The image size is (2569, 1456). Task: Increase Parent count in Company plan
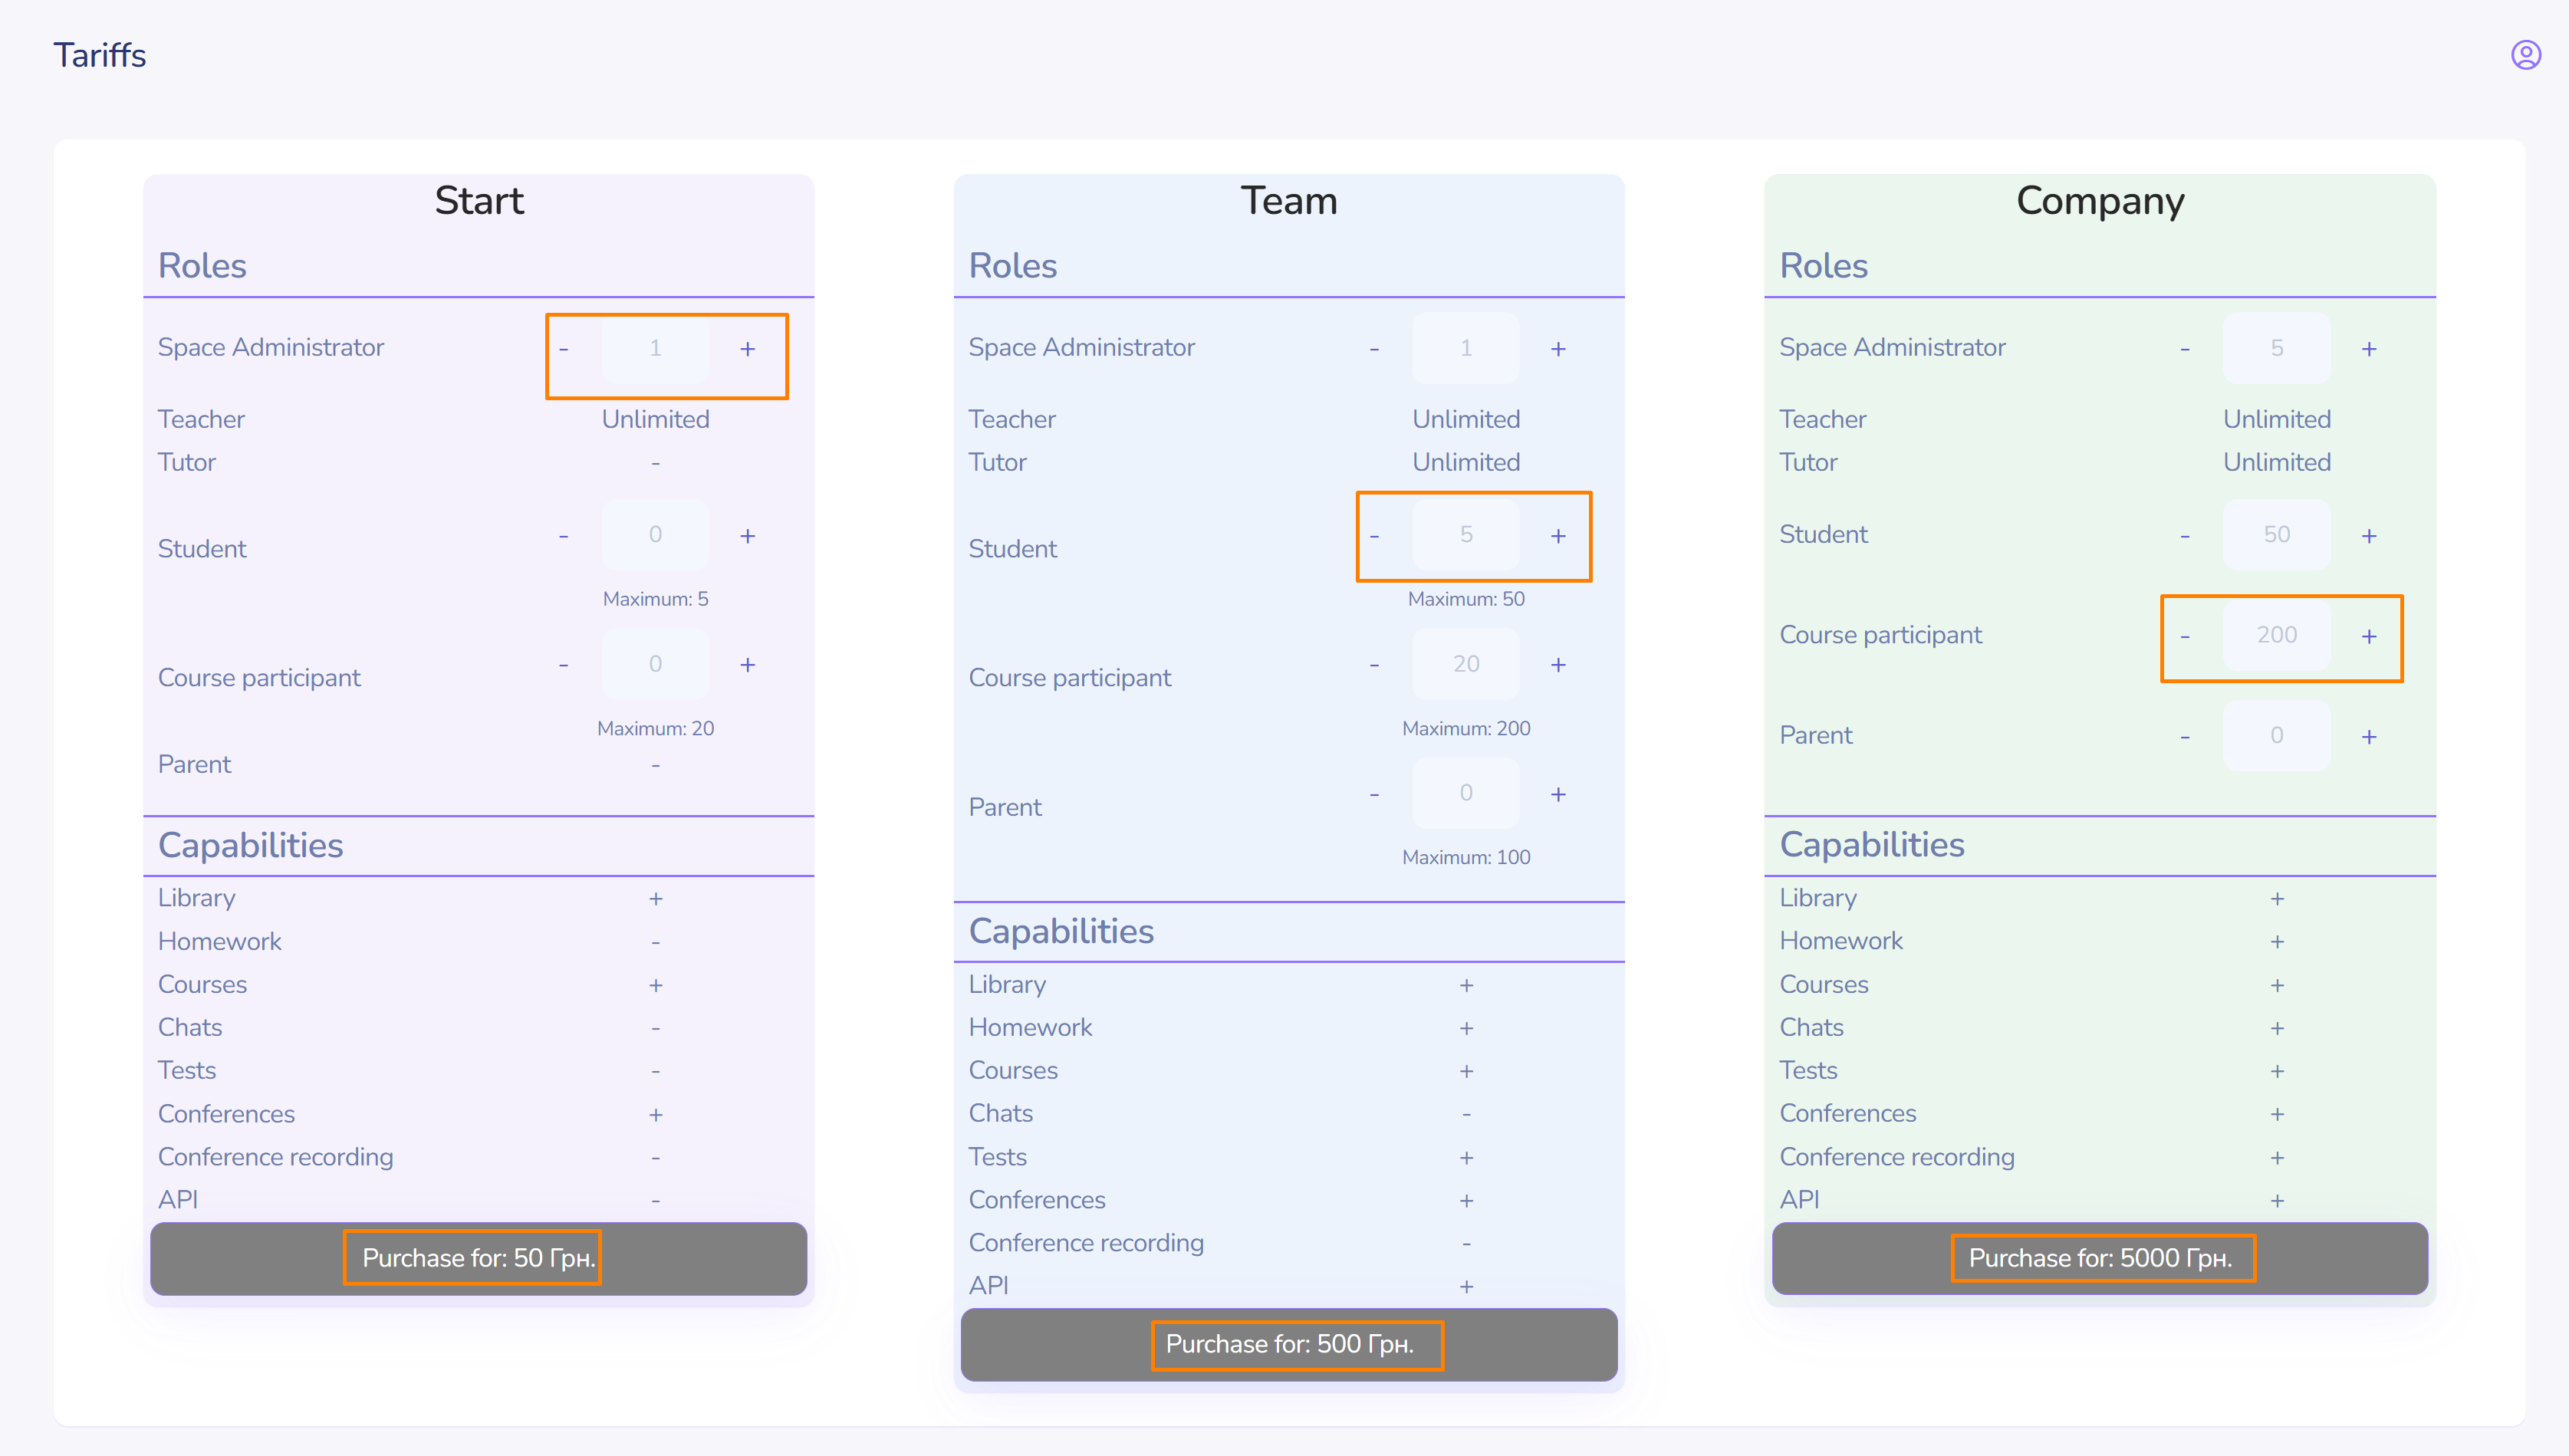(x=2368, y=737)
